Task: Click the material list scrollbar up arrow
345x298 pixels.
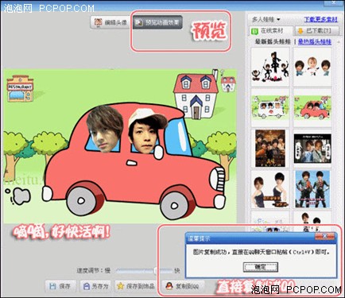Action: click(x=339, y=42)
